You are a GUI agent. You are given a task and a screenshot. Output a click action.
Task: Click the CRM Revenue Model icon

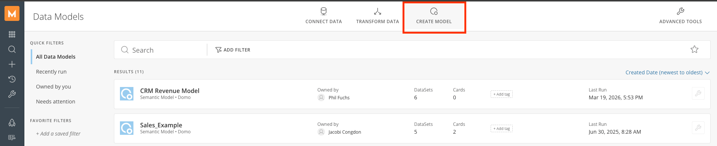(127, 94)
